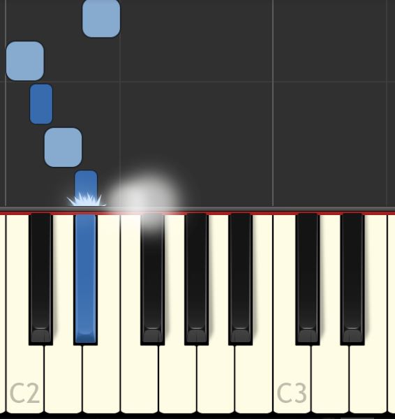Play the white F2 key
Screen dimensions: 395x419
(139, 379)
